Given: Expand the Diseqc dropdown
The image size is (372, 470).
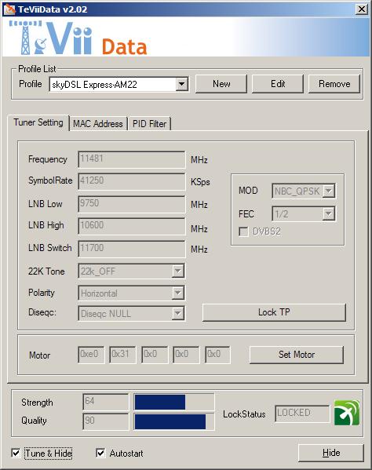Looking at the screenshot, I should 177,314.
